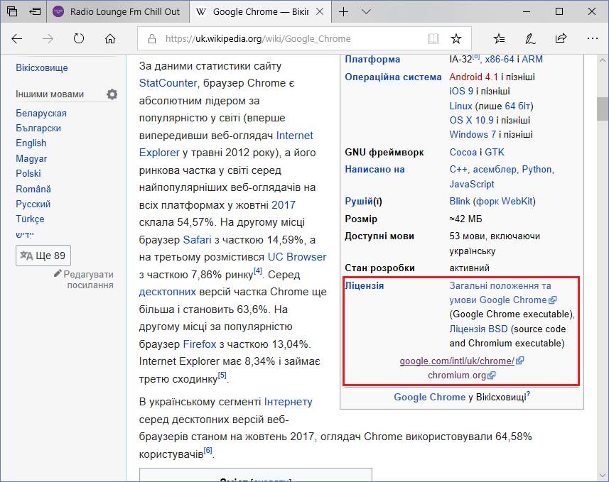Image resolution: width=609 pixels, height=482 pixels.
Task: Show 89 more languages button
Action: [x=43, y=256]
